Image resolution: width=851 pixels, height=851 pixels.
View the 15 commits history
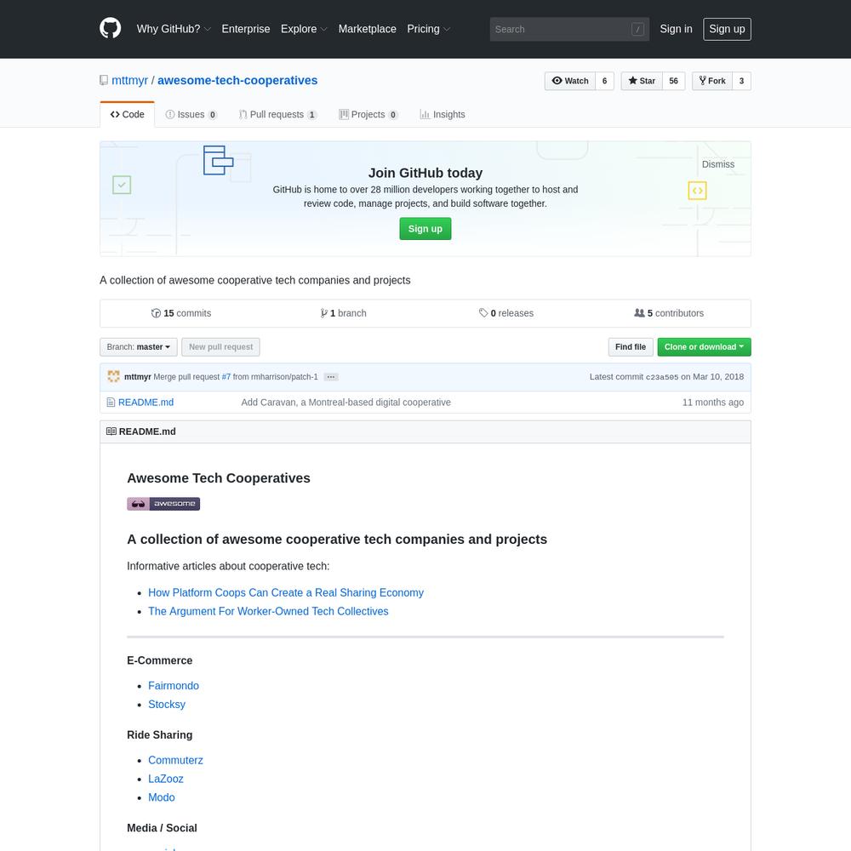click(x=181, y=313)
